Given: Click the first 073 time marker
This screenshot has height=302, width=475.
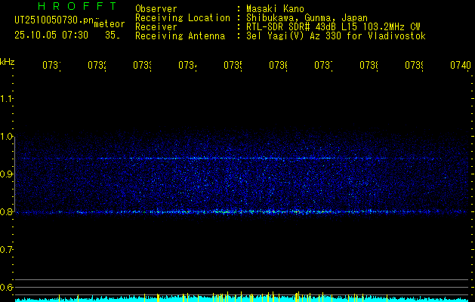Looking at the screenshot, I should coord(51,66).
